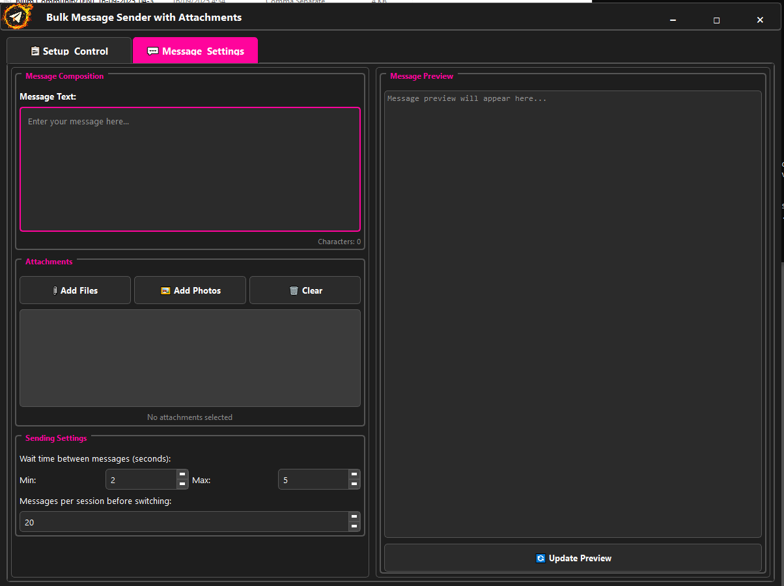Click Update Preview to refresh the preview
This screenshot has height=586, width=784.
click(x=574, y=558)
